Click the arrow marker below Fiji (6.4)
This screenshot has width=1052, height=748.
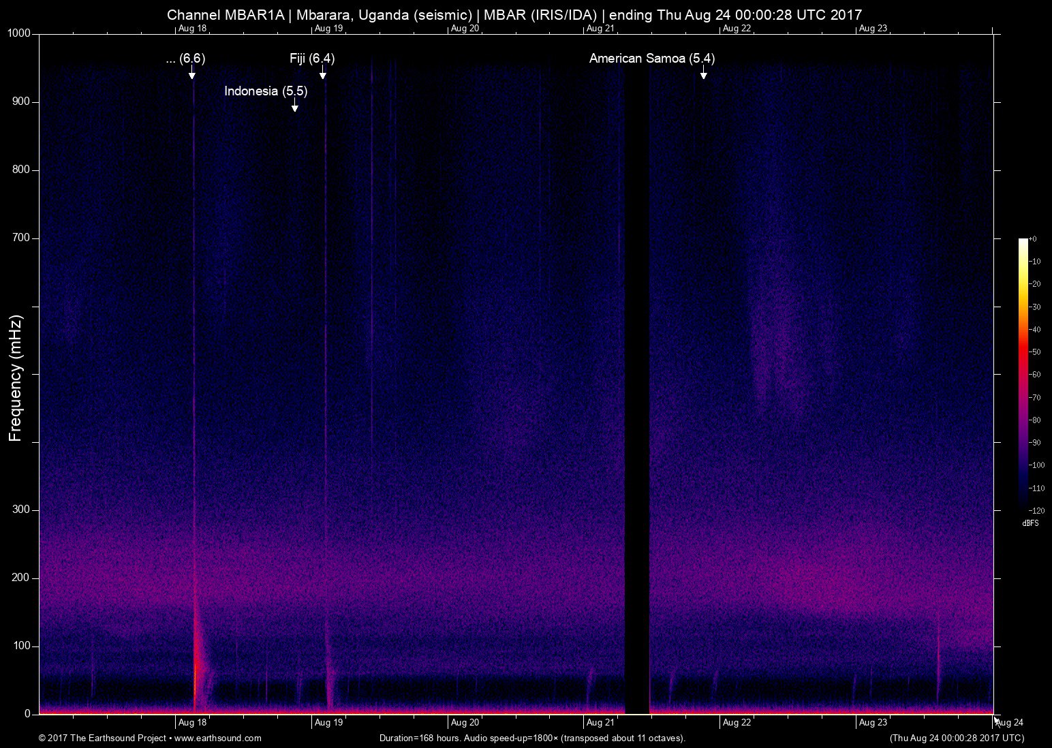tap(322, 73)
